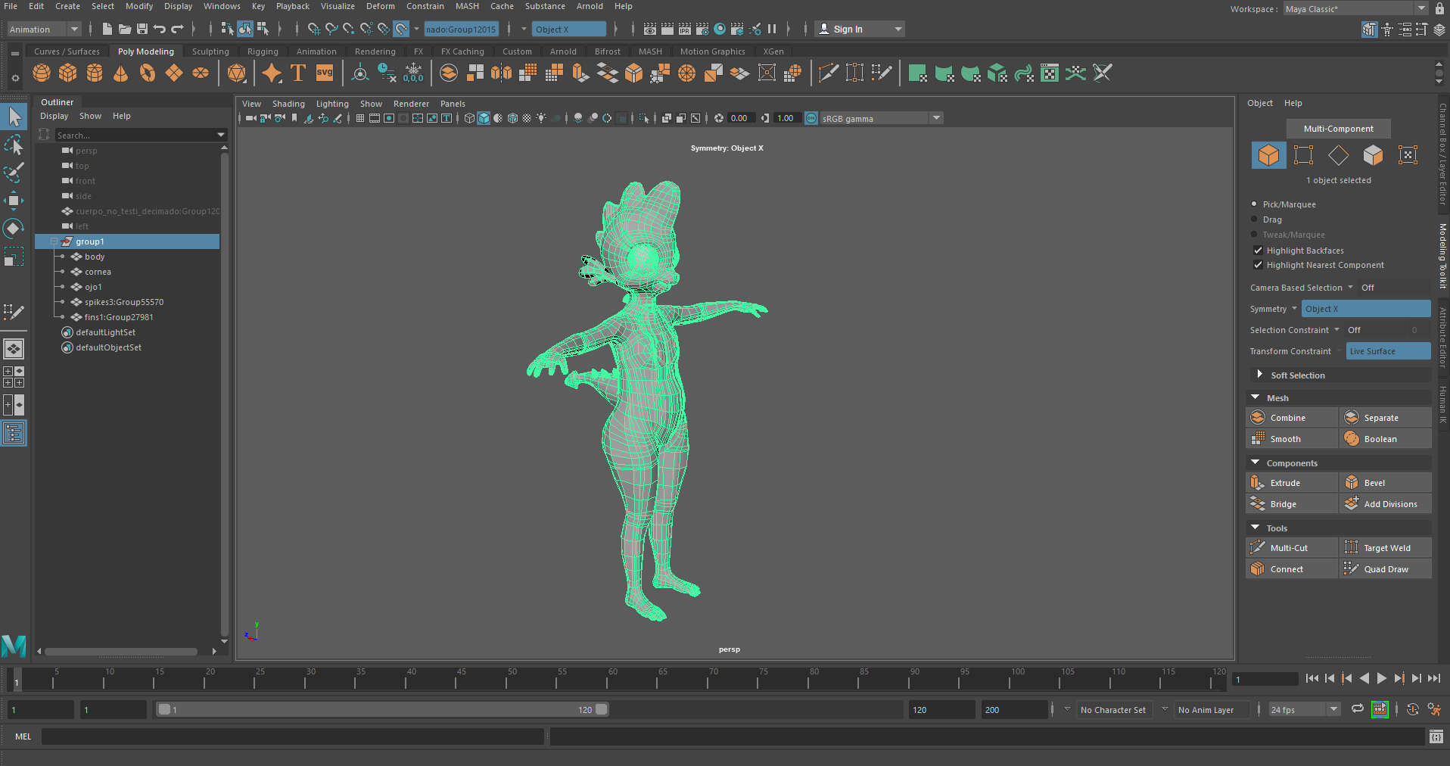
Task: Click the SVG import shelf icon
Action: pos(325,73)
